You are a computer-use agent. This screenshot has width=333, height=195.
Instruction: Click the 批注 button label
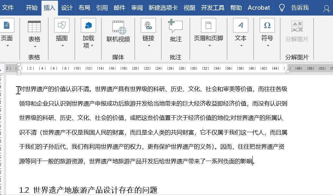pyautogui.click(x=176, y=39)
